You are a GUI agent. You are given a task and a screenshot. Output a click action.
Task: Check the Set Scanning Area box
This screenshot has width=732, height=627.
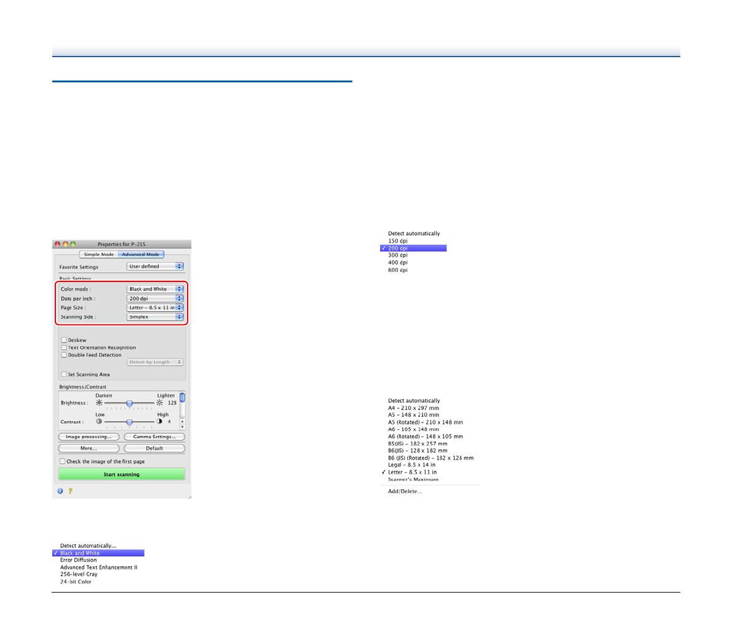[x=64, y=374]
